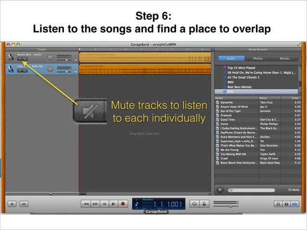Click the rewind transport button
The image size is (307, 230).
click(86, 204)
